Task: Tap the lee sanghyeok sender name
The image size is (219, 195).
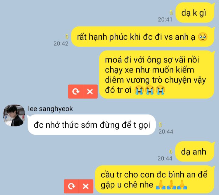Action: coord(50,109)
